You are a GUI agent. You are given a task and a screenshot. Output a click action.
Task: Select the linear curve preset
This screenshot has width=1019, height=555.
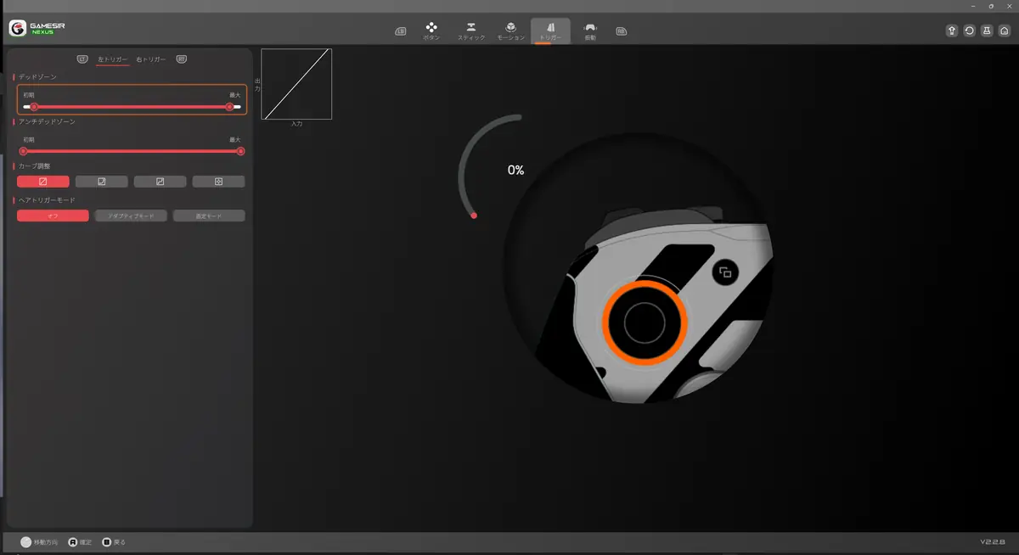click(43, 182)
